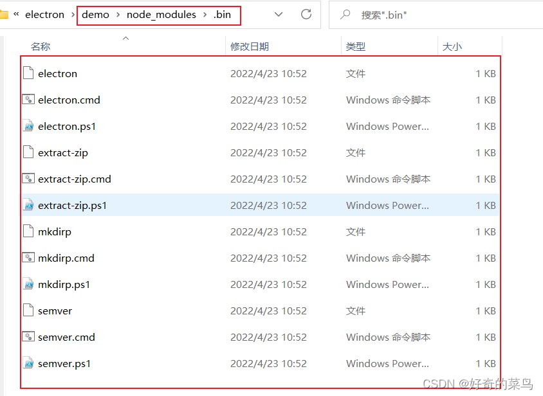543x396 pixels.
Task: Select file name extract-zip
Action: point(63,152)
